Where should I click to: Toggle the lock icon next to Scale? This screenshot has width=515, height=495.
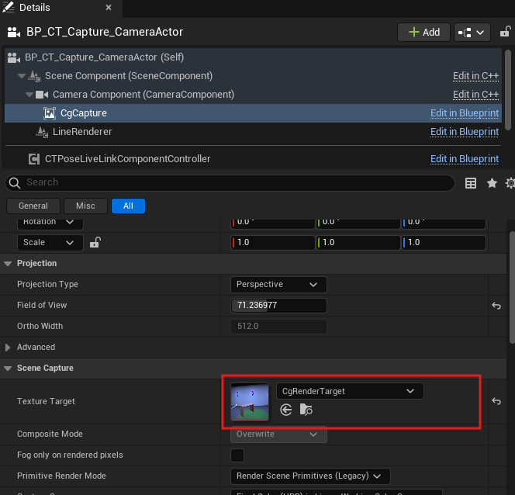pos(95,243)
